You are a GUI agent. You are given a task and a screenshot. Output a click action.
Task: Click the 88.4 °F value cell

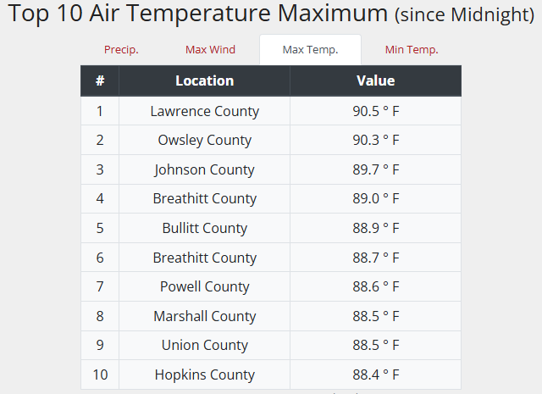pos(375,375)
